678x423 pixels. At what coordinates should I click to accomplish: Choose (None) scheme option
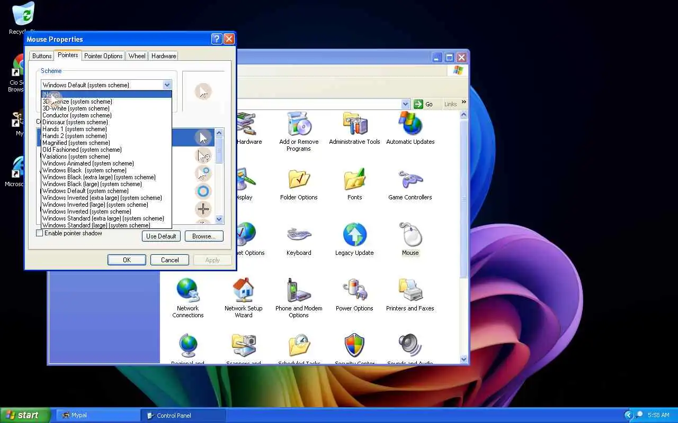[106, 95]
